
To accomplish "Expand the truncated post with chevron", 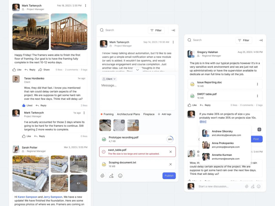I will click(x=137, y=70).
